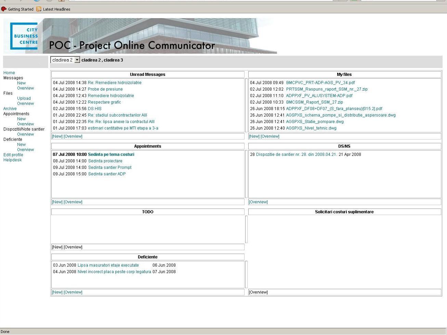Click date 21 Apr 2008 in DS/NS
Image resolution: width=447 pixels, height=335 pixels.
(x=350, y=155)
